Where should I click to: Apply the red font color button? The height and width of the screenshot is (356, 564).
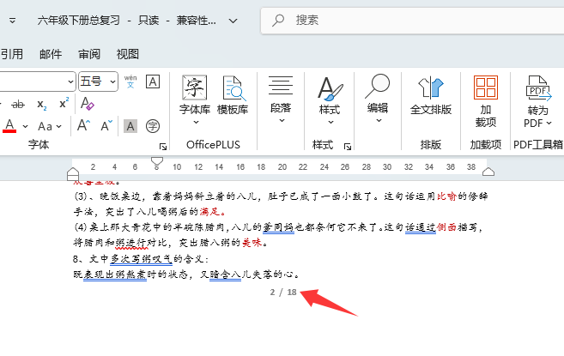9,126
